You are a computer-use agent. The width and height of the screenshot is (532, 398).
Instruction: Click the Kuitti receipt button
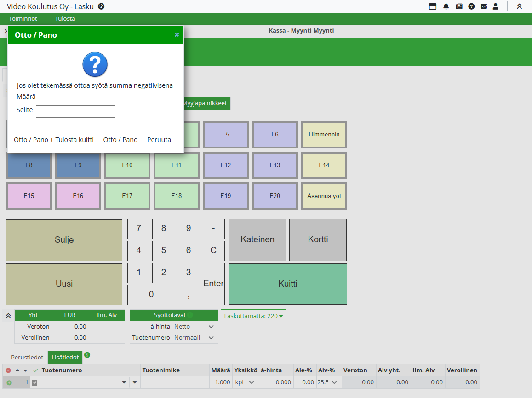point(288,284)
